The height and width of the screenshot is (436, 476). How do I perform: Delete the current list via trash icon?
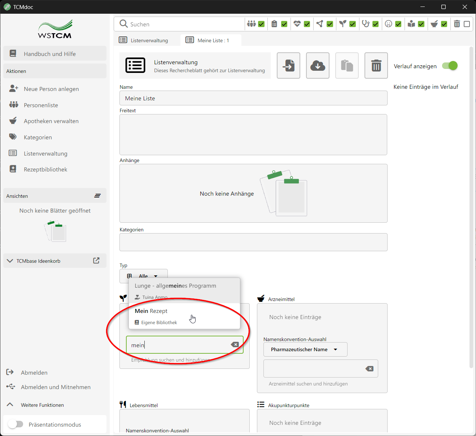376,65
